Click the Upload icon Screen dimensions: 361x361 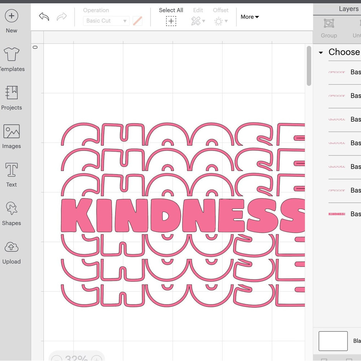point(11,247)
